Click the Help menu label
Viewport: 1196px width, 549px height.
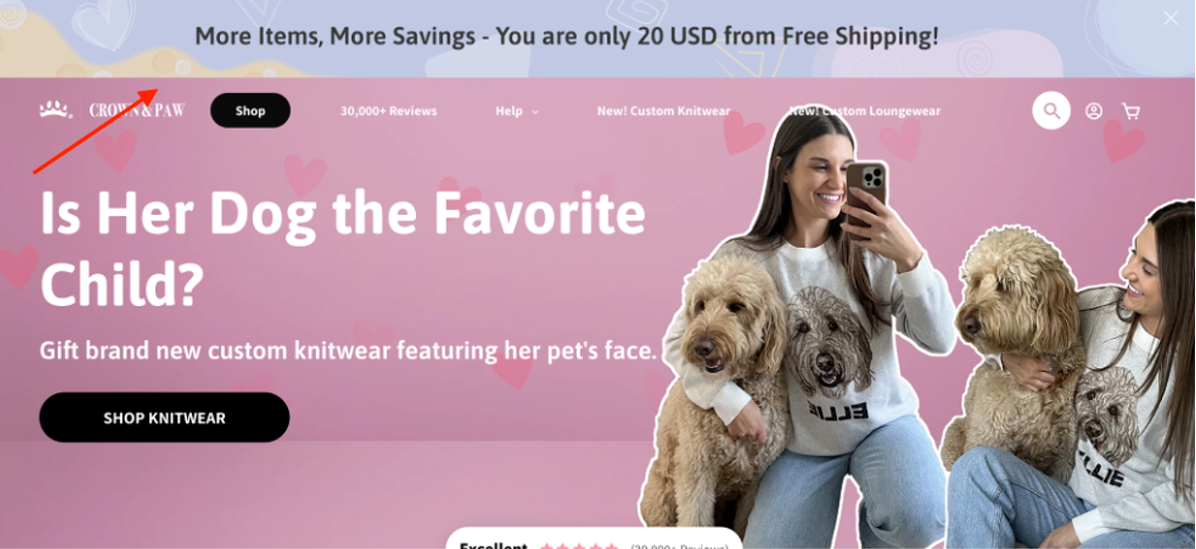pyautogui.click(x=509, y=111)
